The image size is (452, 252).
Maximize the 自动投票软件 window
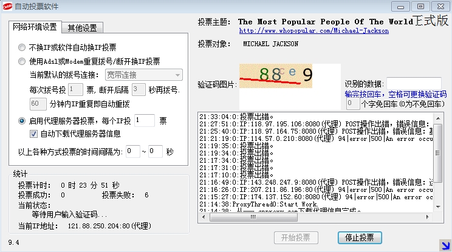coord(420,6)
